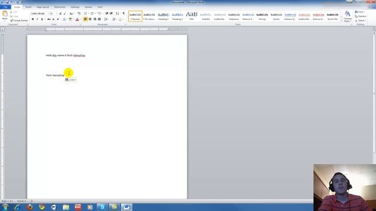Image resolution: width=376 pixels, height=211 pixels.
Task: Open the Change Styles menu
Action: (x=347, y=16)
